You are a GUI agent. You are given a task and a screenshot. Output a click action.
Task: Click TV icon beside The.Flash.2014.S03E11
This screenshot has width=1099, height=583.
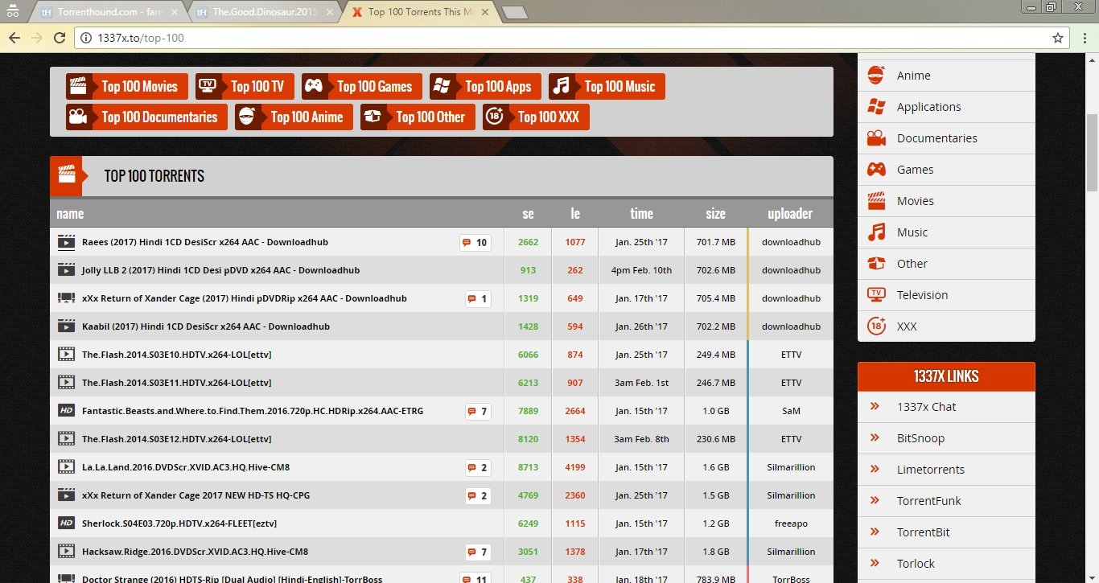[x=66, y=383]
